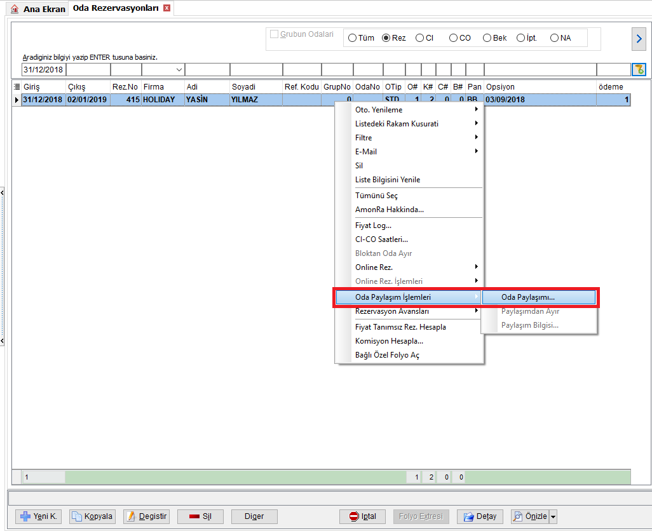
Task: Select the HOLIDAY firma cell
Action: tap(163, 100)
